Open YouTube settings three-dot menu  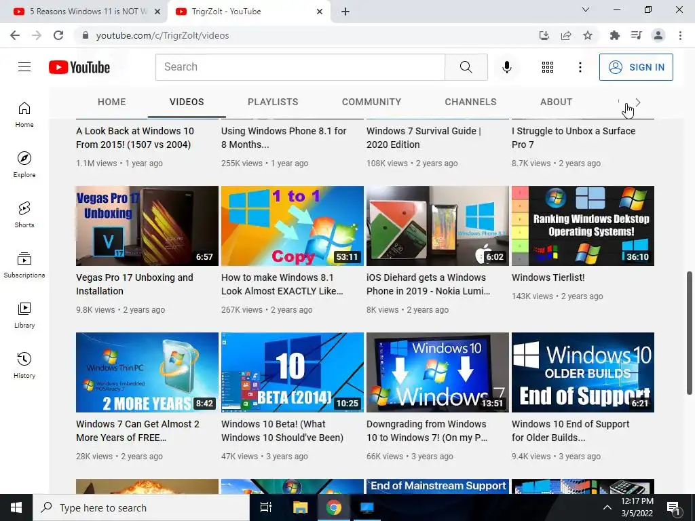point(580,67)
